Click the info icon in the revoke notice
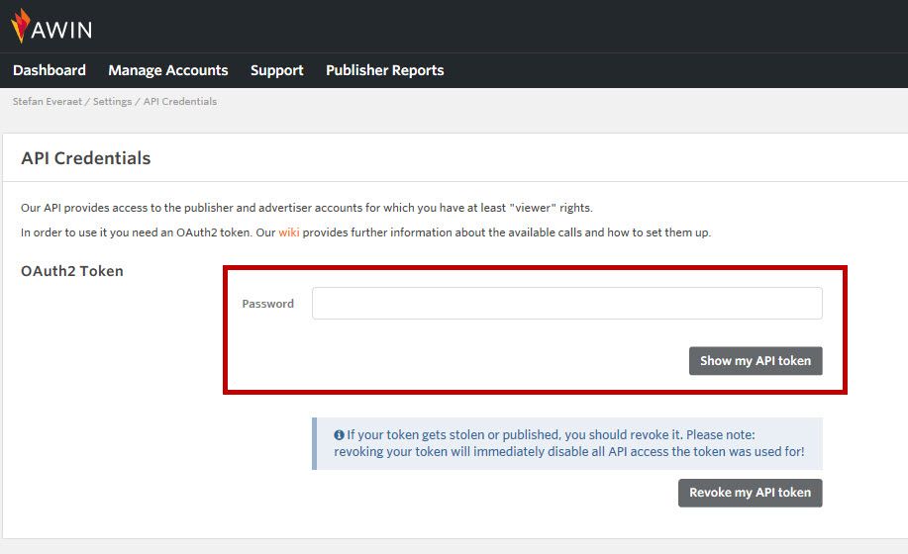The image size is (908, 554). (339, 435)
